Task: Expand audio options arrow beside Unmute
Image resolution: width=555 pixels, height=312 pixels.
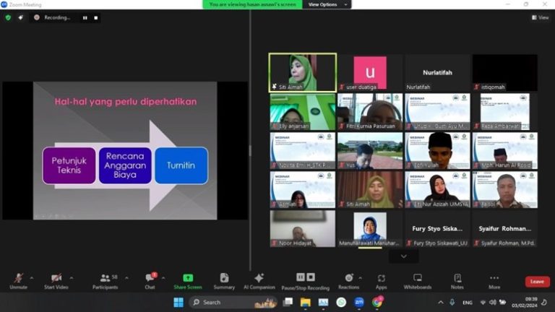Action: click(32, 277)
